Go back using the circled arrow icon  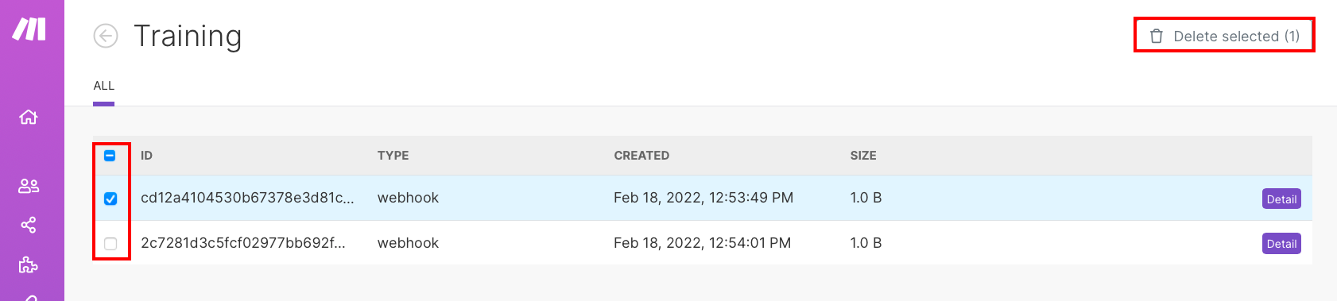[106, 36]
